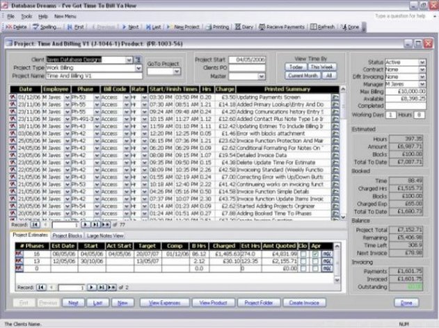Click the bottom Done button
Image resolution: width=439 pixels, height=328 pixels.
(x=406, y=303)
